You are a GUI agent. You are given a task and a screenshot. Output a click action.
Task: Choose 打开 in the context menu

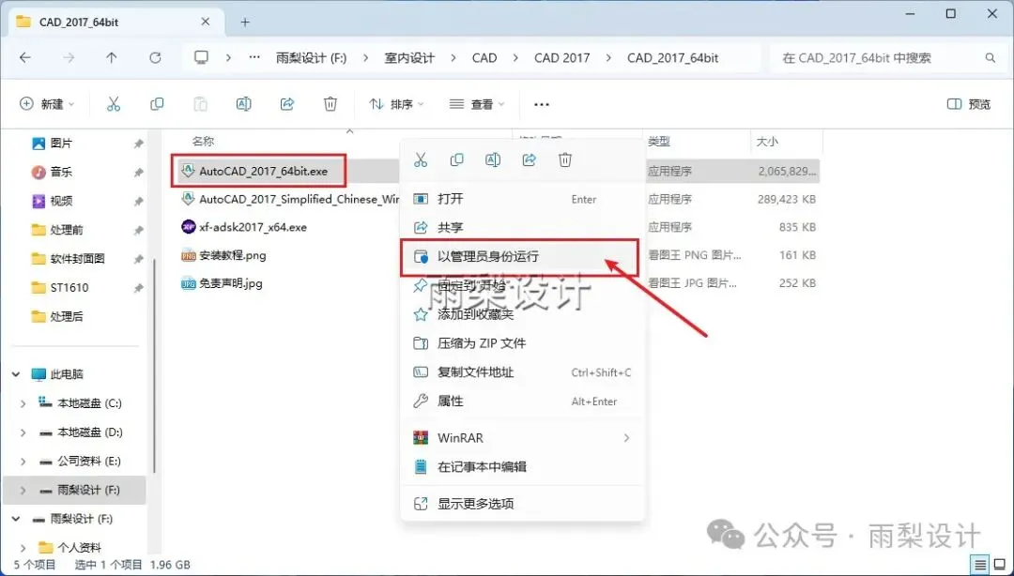click(x=522, y=199)
